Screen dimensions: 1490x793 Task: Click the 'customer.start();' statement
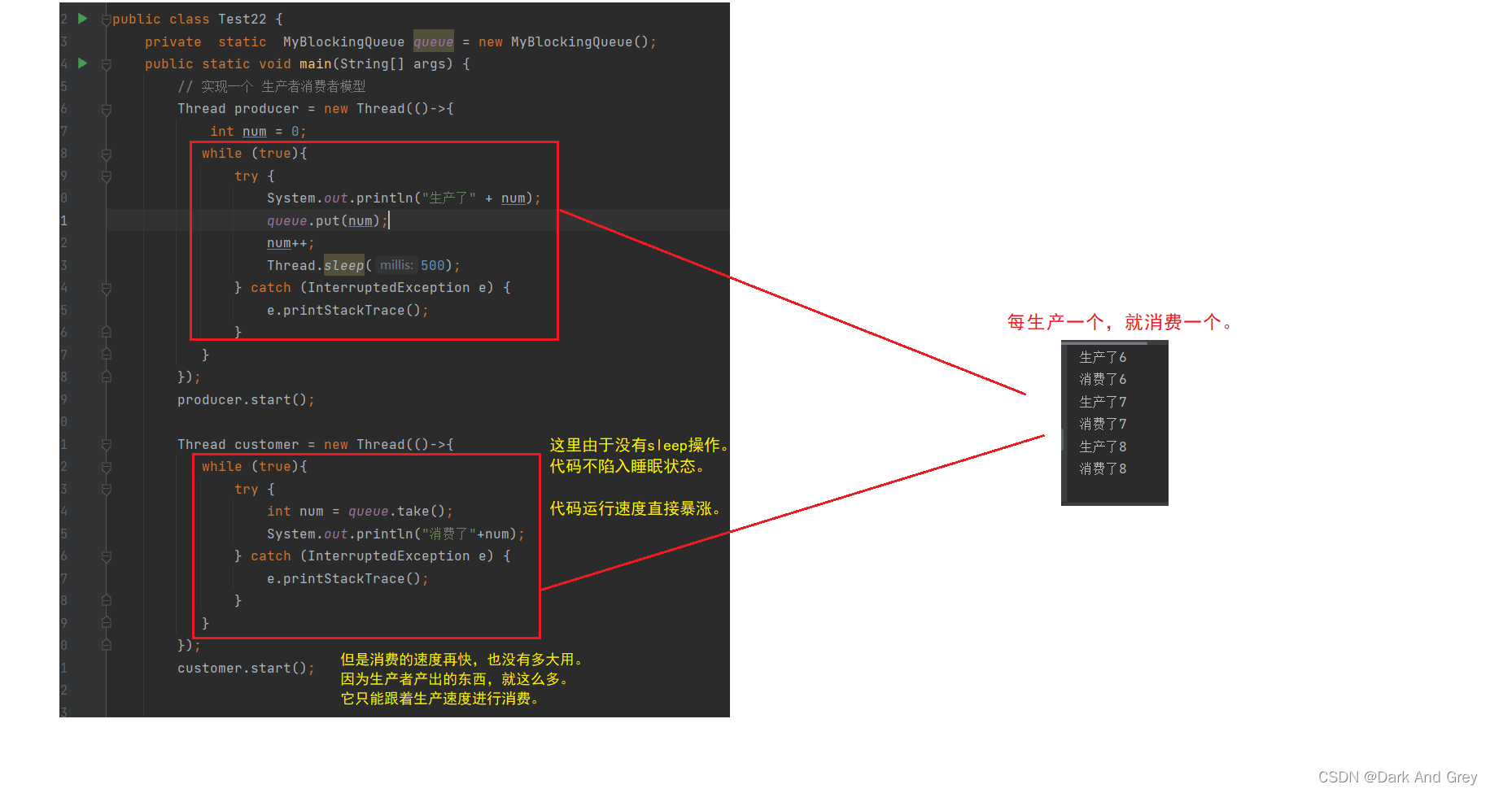click(246, 668)
